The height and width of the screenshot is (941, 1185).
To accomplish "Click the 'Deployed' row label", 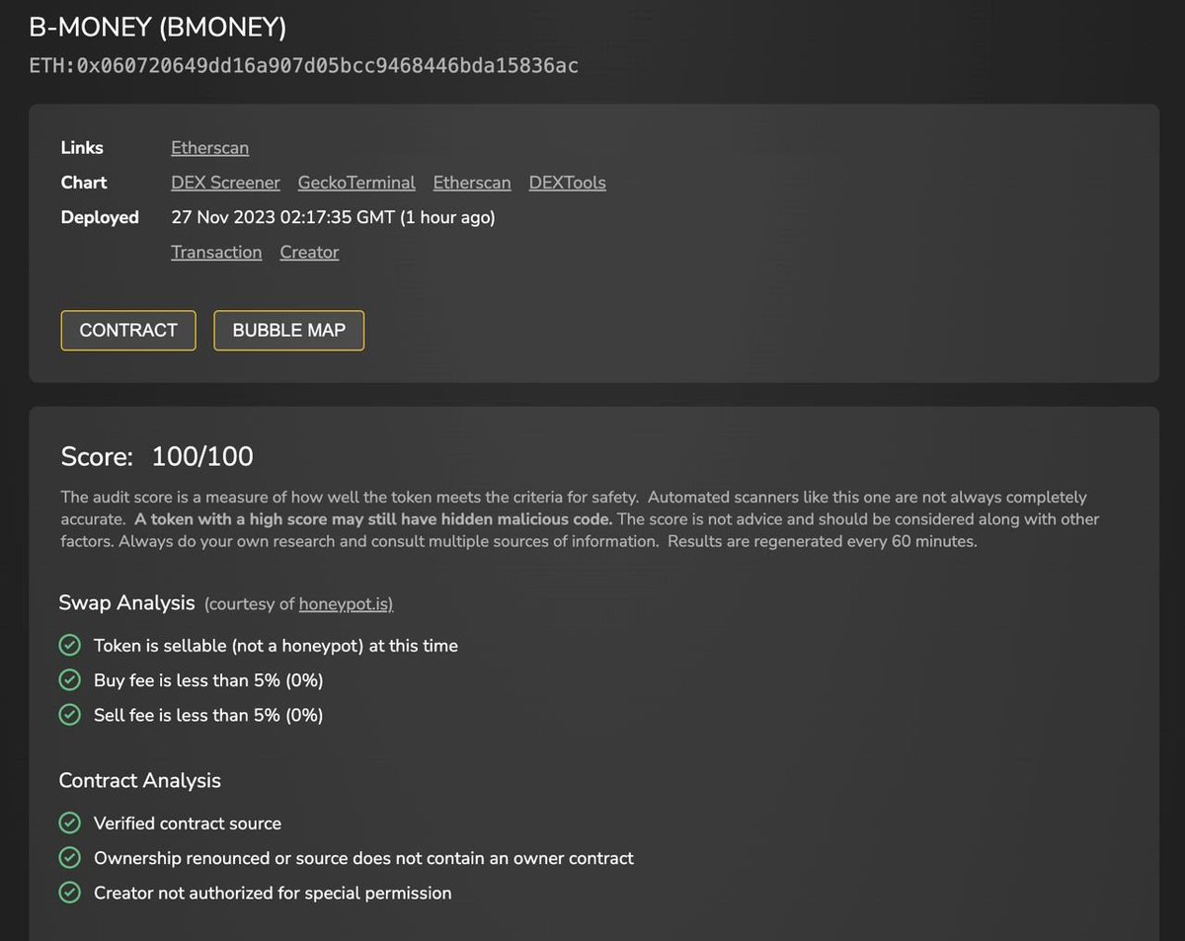I will coord(100,217).
